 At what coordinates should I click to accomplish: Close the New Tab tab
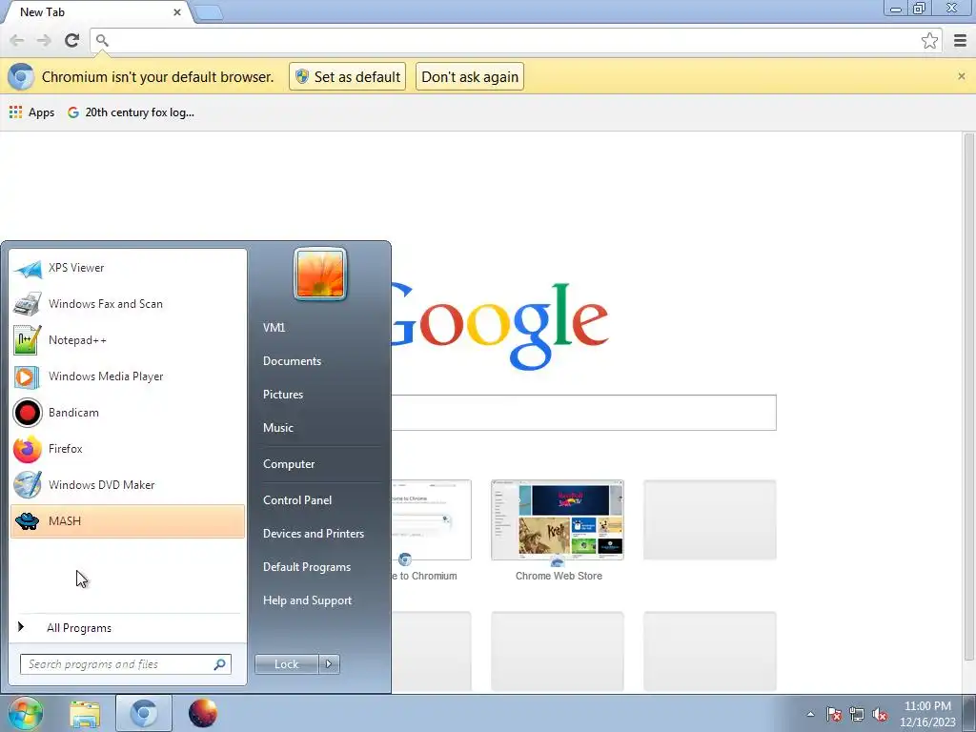point(176,12)
